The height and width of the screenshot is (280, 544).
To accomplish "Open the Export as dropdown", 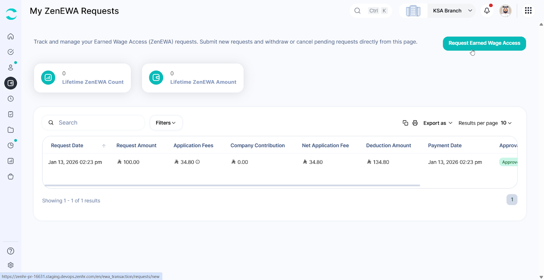I will click(x=438, y=123).
